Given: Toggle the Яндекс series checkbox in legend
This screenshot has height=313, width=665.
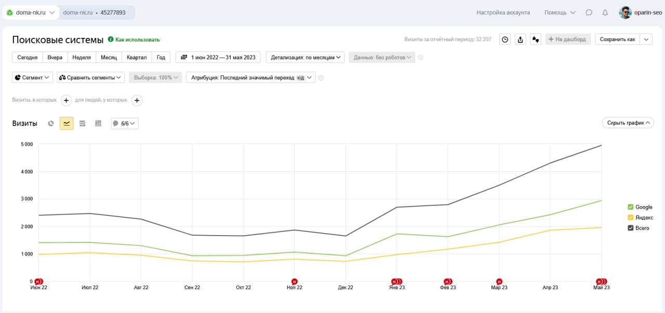Looking at the screenshot, I should (x=631, y=217).
